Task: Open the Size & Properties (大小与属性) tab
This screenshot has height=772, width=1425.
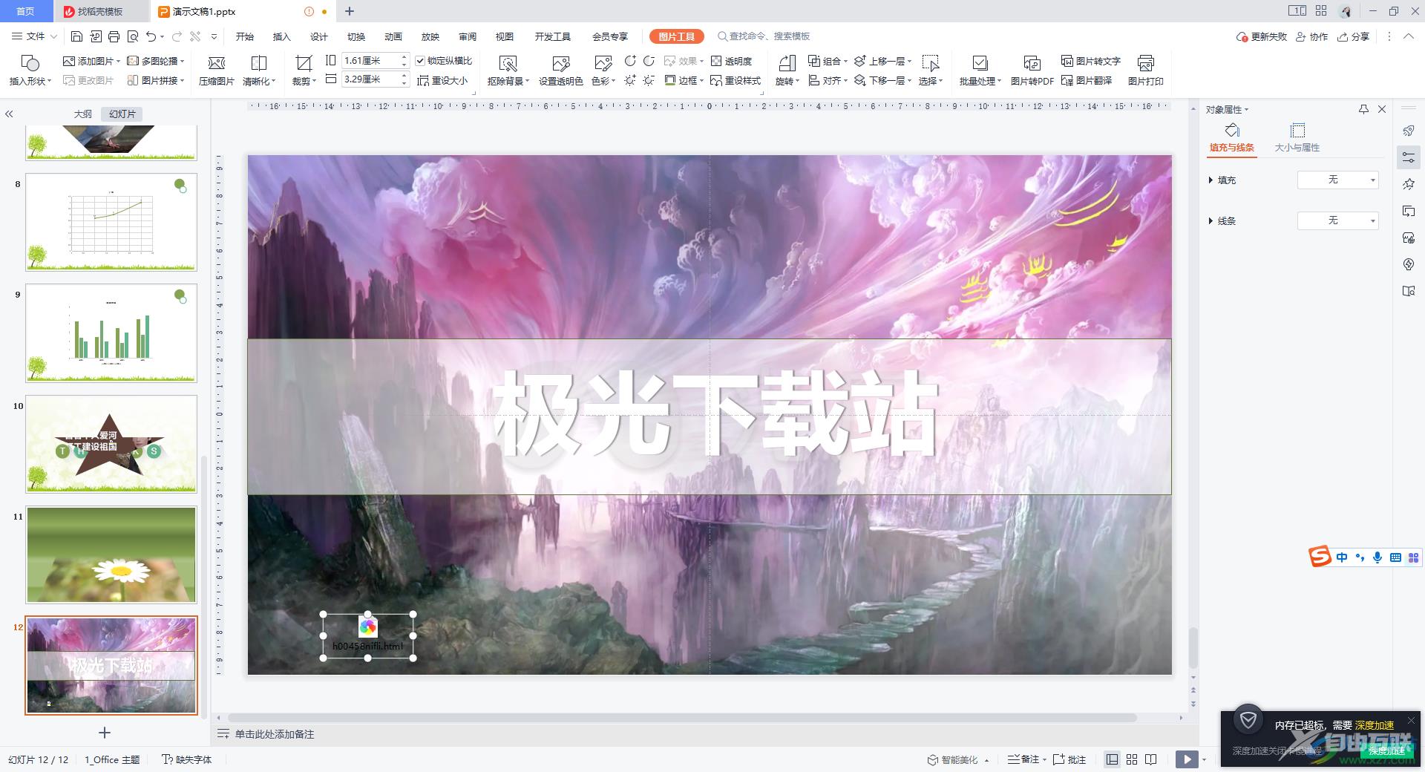Action: pos(1297,138)
